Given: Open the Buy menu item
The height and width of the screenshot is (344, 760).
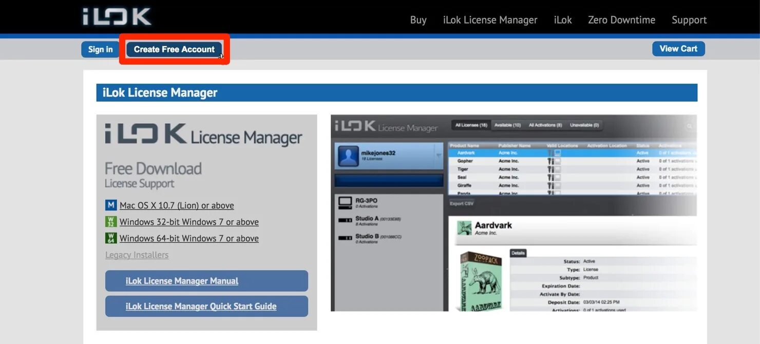Looking at the screenshot, I should click(x=418, y=20).
